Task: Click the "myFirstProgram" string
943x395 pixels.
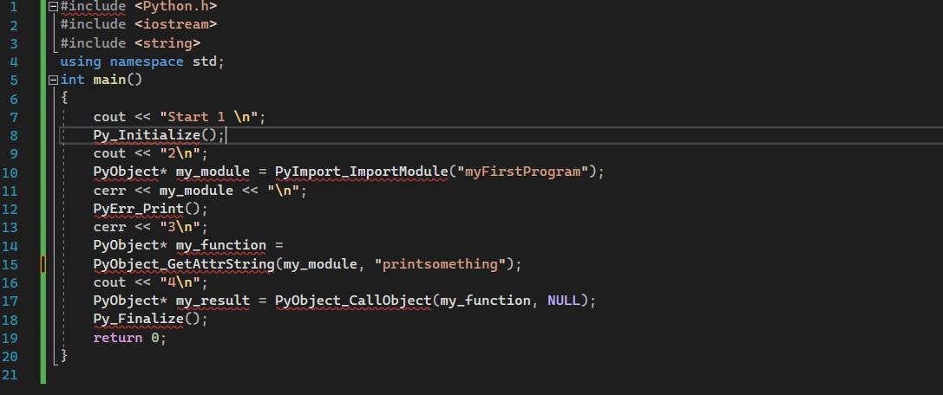Action: pos(522,172)
